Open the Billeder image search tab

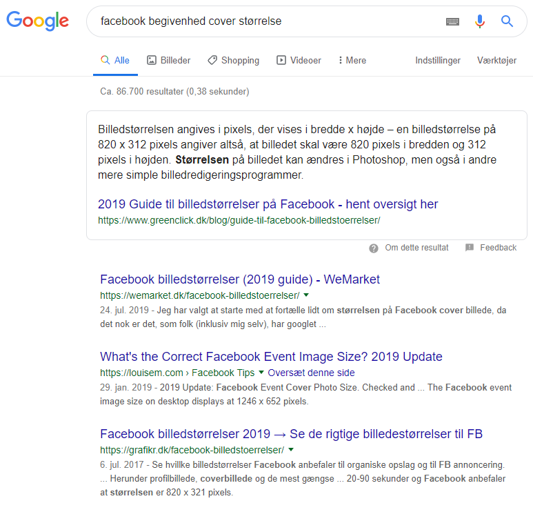coord(168,61)
